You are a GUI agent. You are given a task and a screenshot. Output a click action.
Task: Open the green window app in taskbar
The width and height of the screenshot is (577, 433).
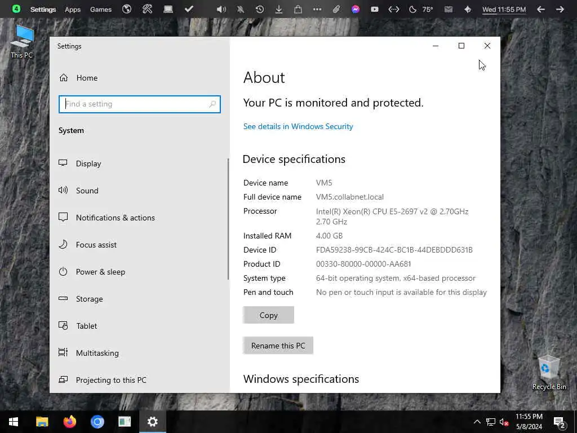point(125,422)
